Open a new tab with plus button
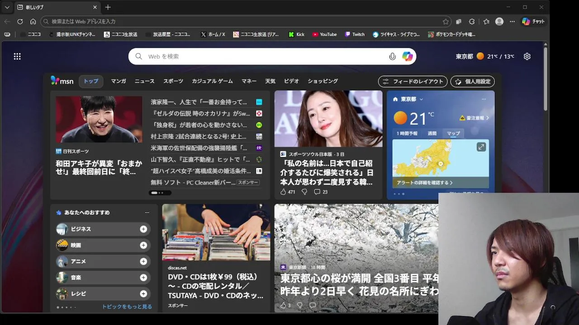 pos(108,7)
